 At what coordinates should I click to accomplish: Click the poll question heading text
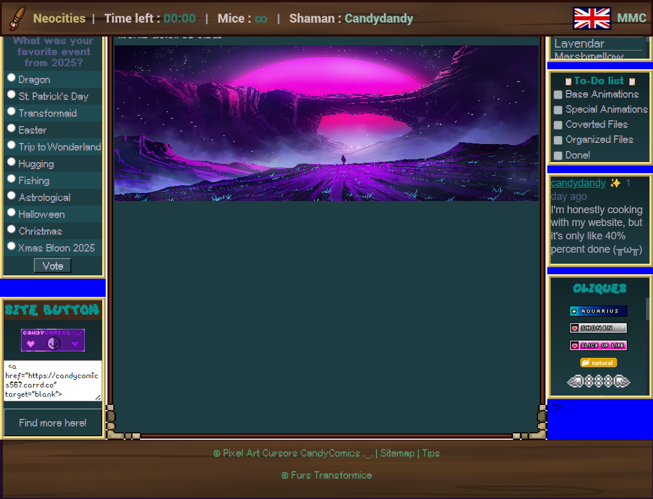click(53, 52)
